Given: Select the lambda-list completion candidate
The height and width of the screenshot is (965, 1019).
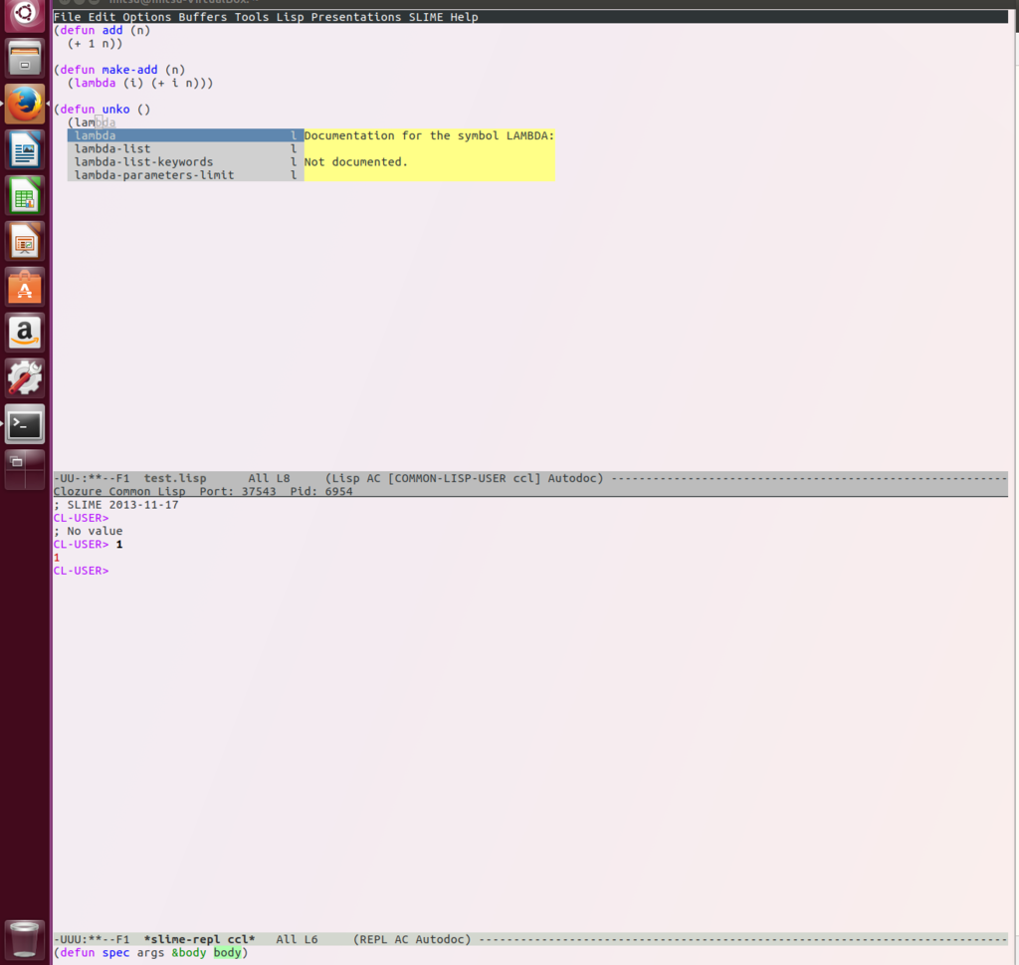Looking at the screenshot, I should pyautogui.click(x=112, y=147).
